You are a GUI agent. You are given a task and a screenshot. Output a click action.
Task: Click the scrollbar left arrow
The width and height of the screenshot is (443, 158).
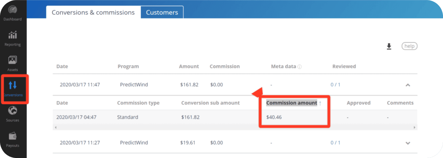point(56,127)
